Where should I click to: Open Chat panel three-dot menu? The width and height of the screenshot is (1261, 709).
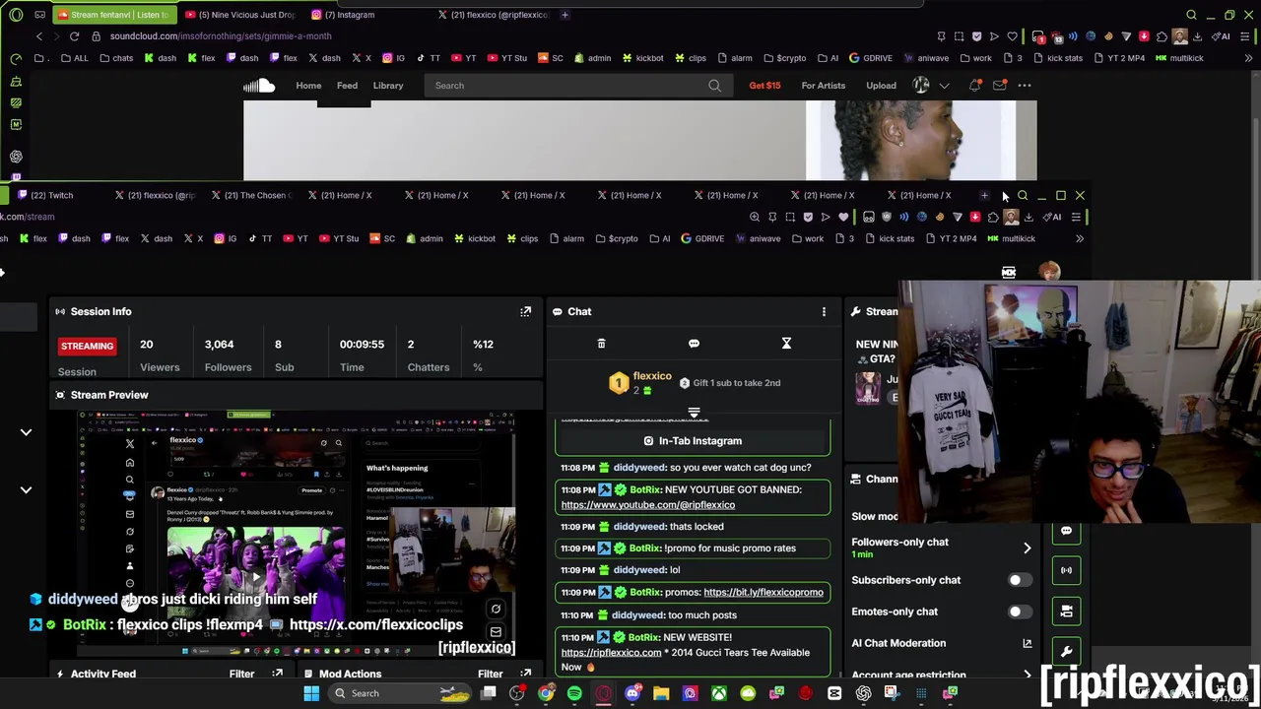coord(824,311)
